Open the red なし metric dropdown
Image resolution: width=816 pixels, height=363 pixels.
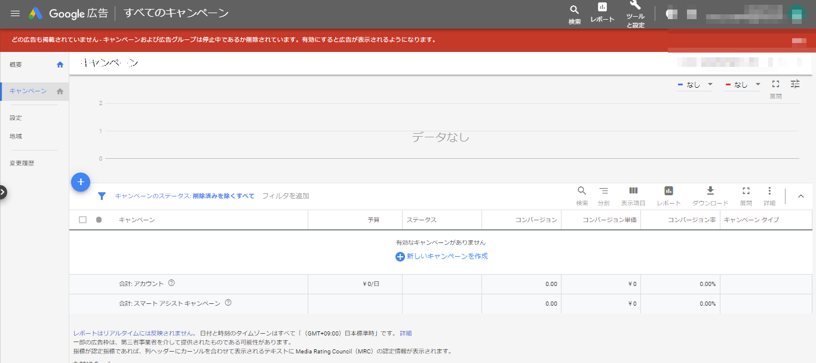(x=743, y=85)
